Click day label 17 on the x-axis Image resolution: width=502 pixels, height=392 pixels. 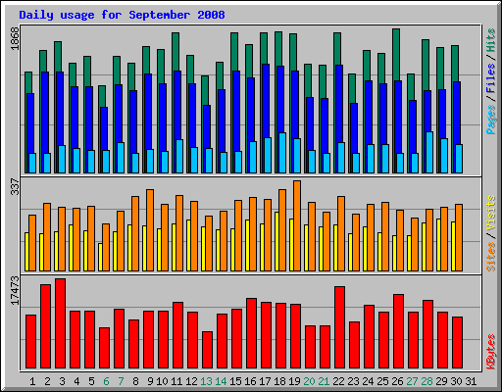coord(265,381)
